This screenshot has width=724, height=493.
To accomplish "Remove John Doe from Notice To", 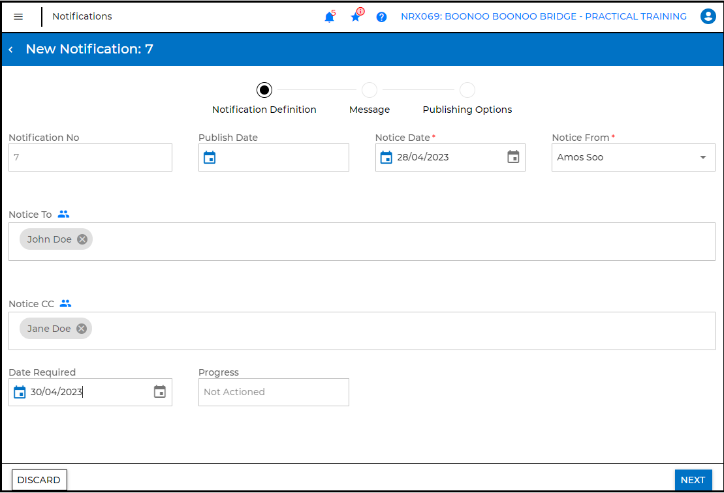I will pos(82,239).
